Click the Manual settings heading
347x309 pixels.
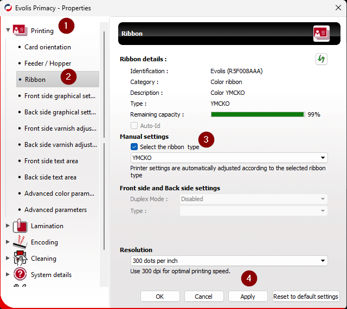tap(144, 137)
